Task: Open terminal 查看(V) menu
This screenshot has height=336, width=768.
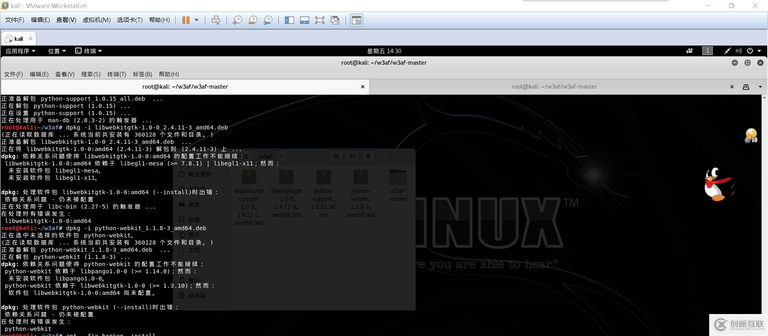Action: click(x=65, y=74)
